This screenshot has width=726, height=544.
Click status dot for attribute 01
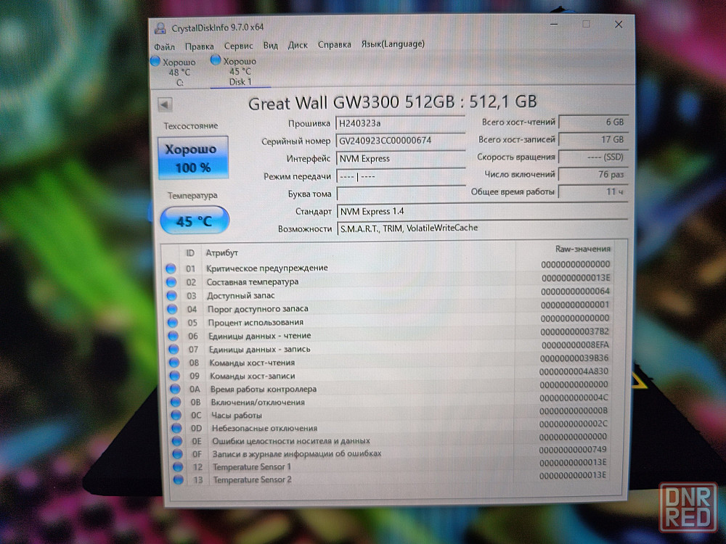[x=171, y=268]
